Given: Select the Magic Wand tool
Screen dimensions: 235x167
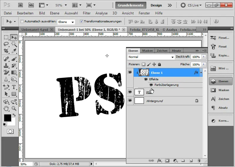Looking at the screenshot, I should (x=14, y=44).
